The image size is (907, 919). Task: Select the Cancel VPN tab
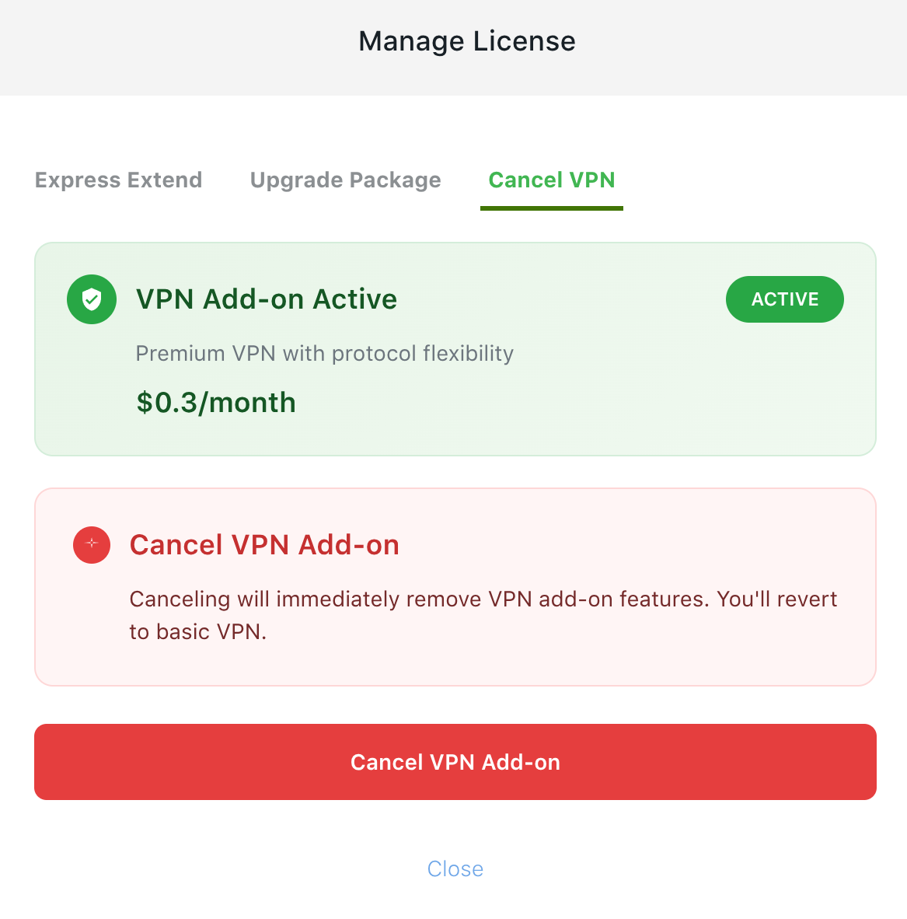click(551, 180)
